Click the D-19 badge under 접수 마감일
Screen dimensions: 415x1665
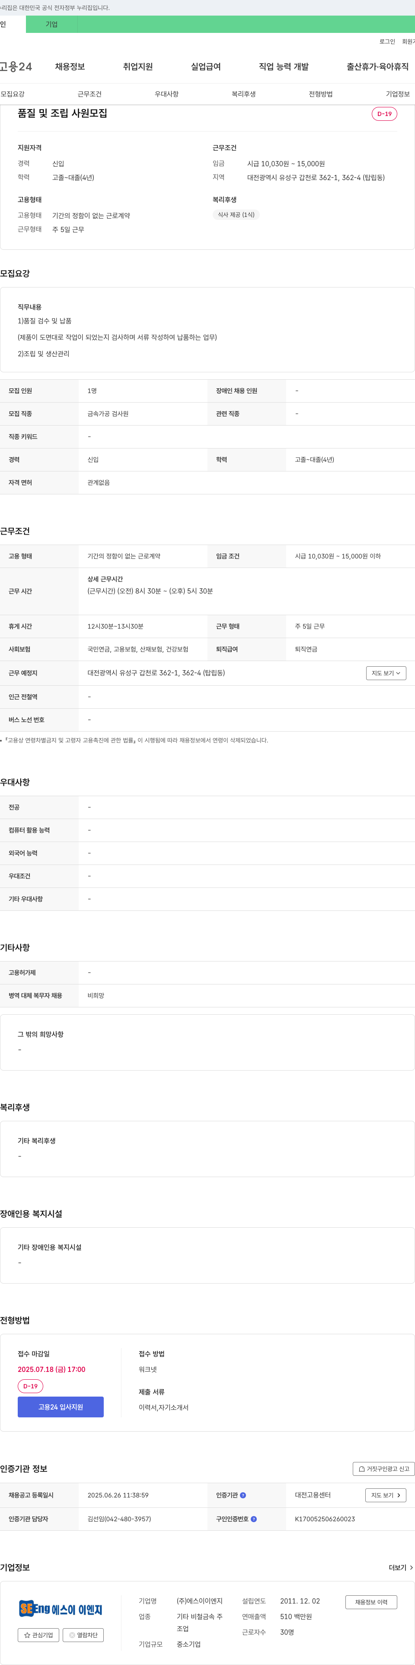[30, 1387]
